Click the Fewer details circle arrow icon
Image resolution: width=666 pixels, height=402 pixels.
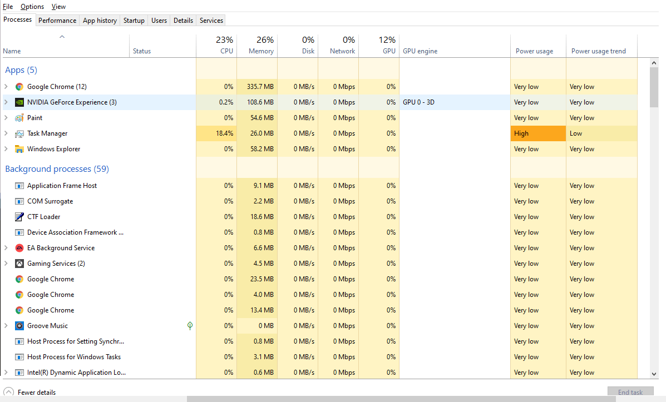[8, 392]
